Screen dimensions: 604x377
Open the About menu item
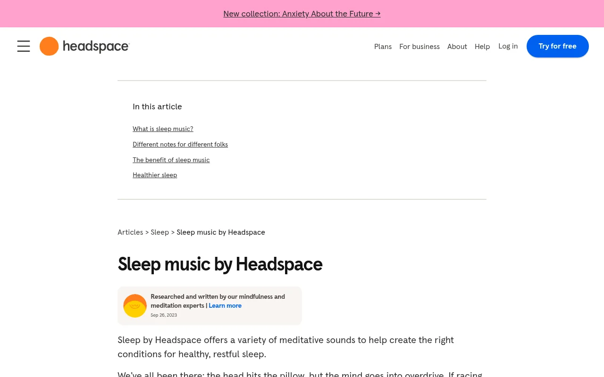pos(457,47)
